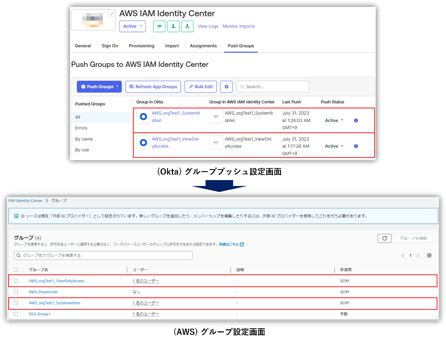Click the green handshake icon button
This screenshot has height=342, width=446.
point(159,26)
